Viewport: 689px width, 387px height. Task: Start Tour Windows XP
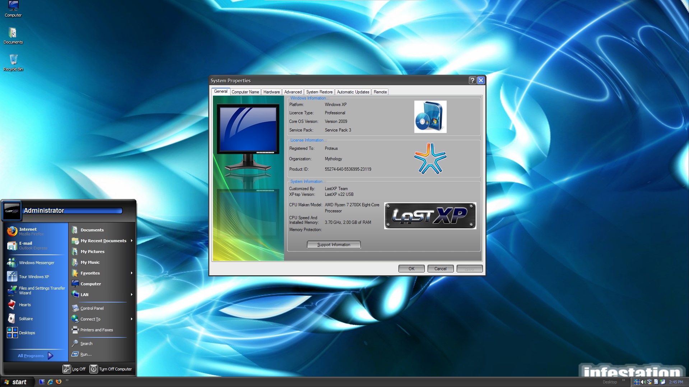[36, 277]
